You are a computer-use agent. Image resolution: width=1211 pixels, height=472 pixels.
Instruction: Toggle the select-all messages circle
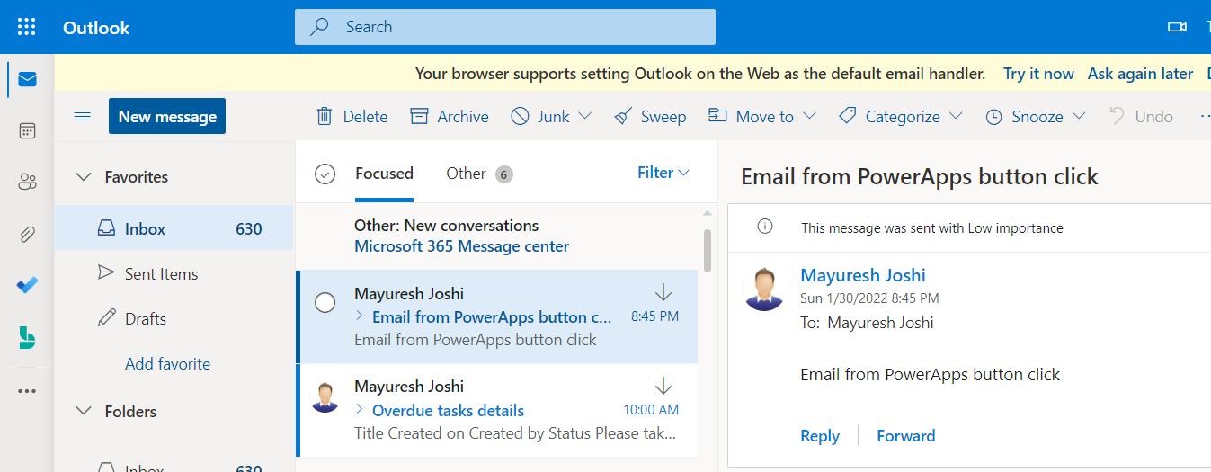click(x=325, y=174)
